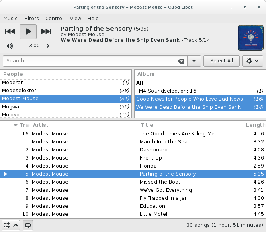Viewport: 266px width, 232px height.
Task: Open the Help menu
Action: coord(93,19)
